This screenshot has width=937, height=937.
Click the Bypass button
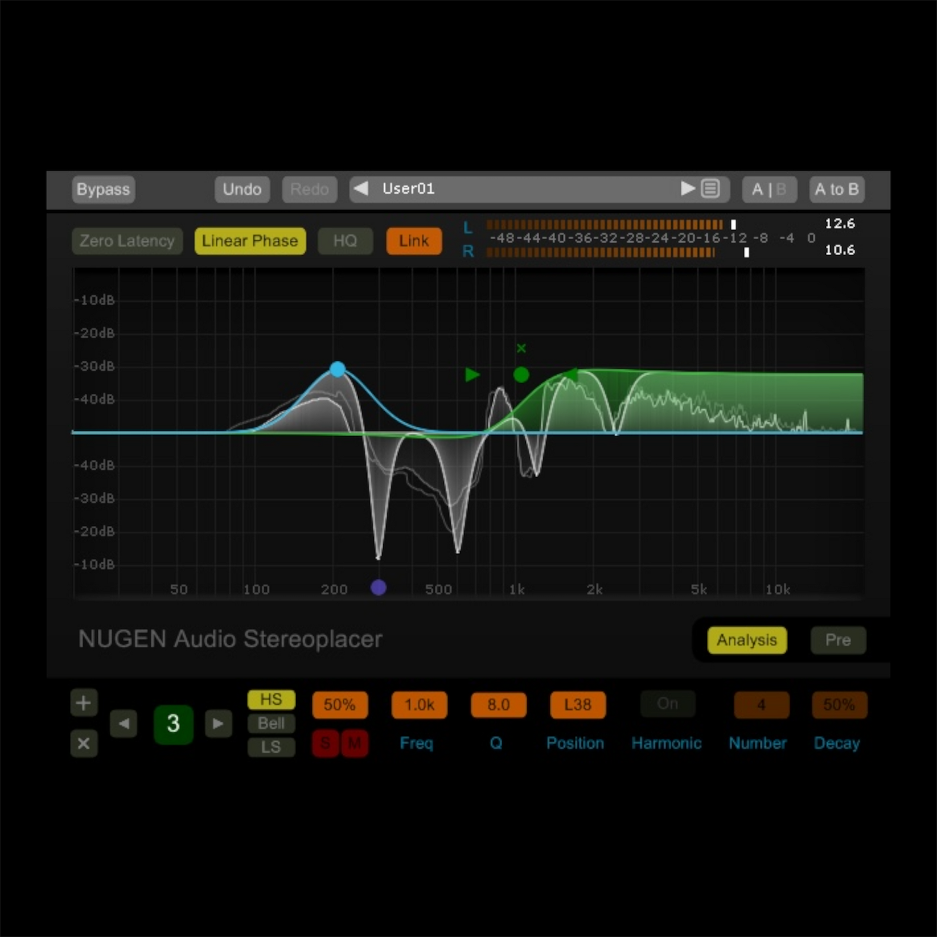click(x=104, y=189)
